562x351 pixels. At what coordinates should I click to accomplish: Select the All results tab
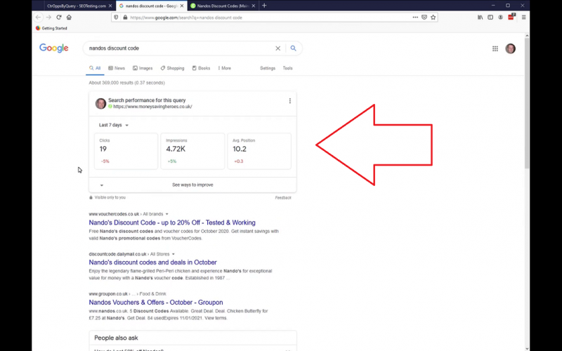pos(95,68)
